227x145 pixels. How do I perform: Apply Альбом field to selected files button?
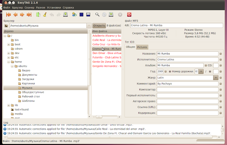pyautogui.click(x=206, y=65)
